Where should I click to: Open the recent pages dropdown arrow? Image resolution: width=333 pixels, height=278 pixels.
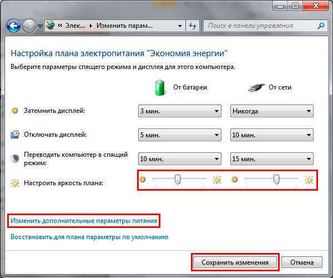(x=40, y=26)
